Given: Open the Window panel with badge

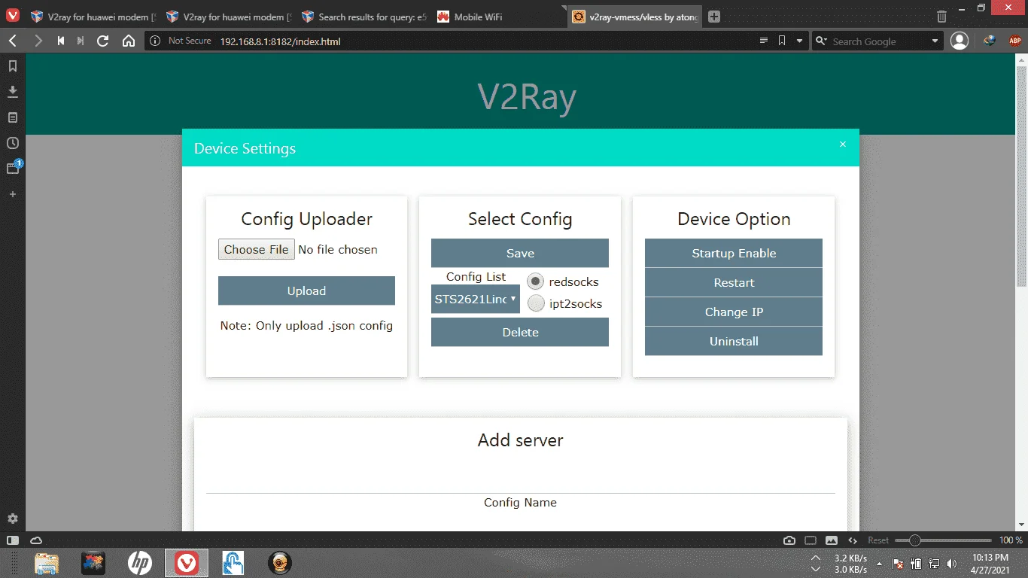Looking at the screenshot, I should pos(13,169).
